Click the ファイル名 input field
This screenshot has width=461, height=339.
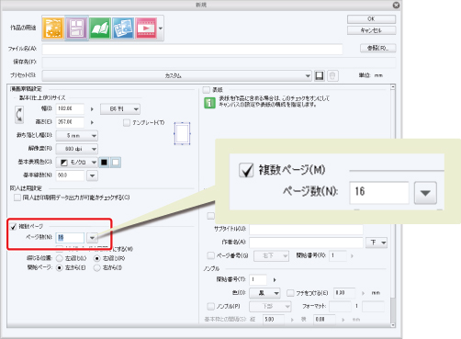tap(192, 49)
